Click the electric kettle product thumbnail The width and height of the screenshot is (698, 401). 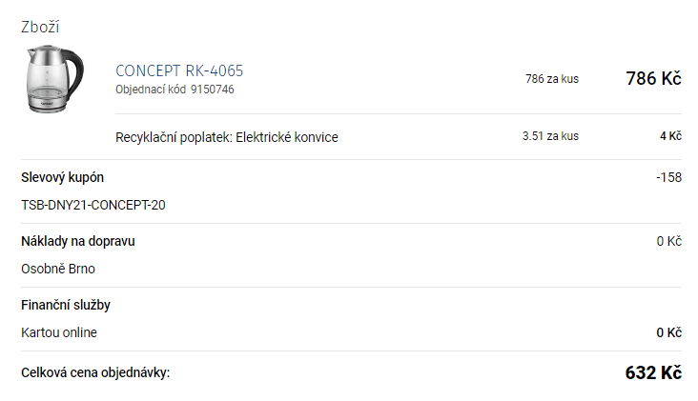coord(54,79)
